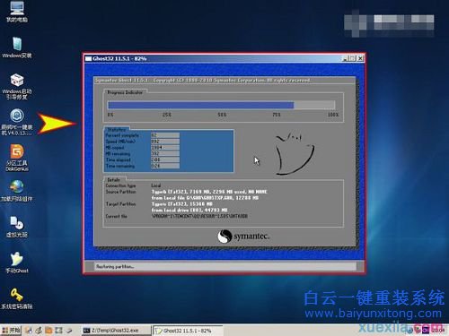The height and width of the screenshot is (336, 449).
Task: Click the Ghost progress indicator bar
Action: click(x=221, y=105)
